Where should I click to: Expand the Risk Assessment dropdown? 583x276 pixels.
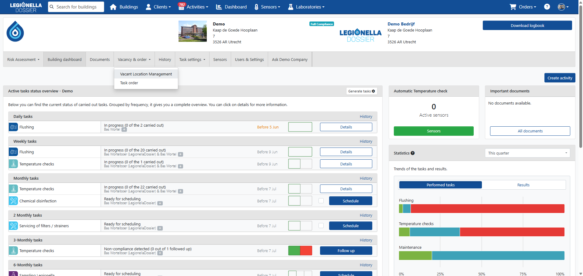point(23,60)
